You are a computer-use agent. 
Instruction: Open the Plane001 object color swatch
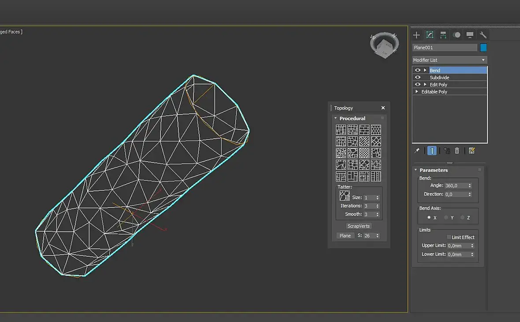click(483, 48)
